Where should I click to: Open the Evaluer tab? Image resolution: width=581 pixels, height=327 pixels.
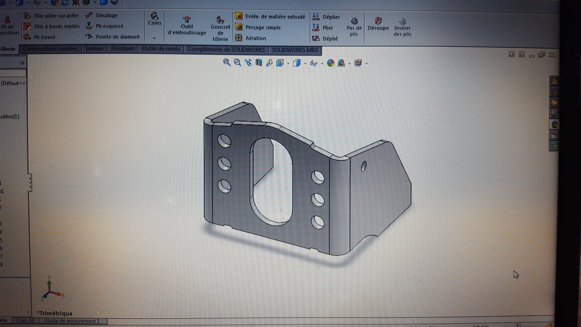pos(94,49)
